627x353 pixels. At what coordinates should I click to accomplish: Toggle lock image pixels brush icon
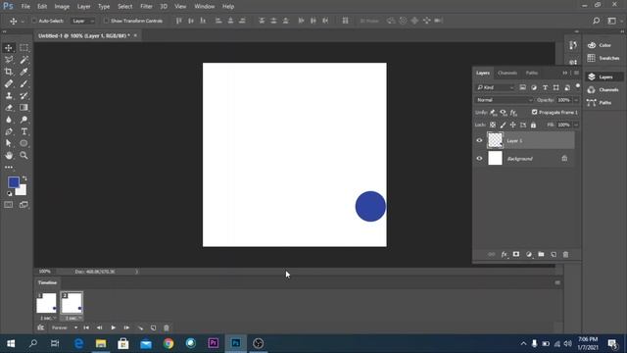point(503,125)
